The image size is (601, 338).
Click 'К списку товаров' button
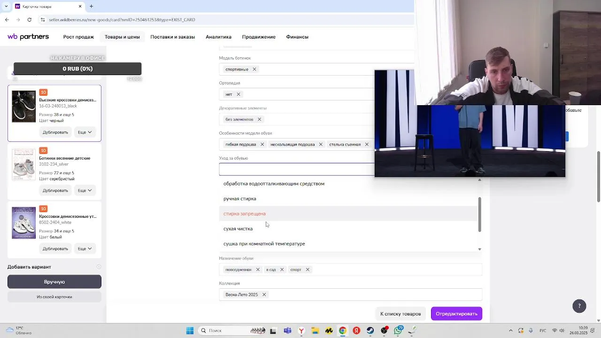[x=401, y=314]
